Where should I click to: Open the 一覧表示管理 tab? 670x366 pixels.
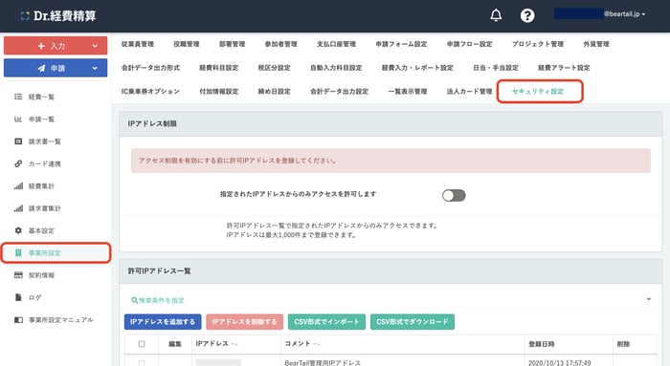pyautogui.click(x=408, y=92)
